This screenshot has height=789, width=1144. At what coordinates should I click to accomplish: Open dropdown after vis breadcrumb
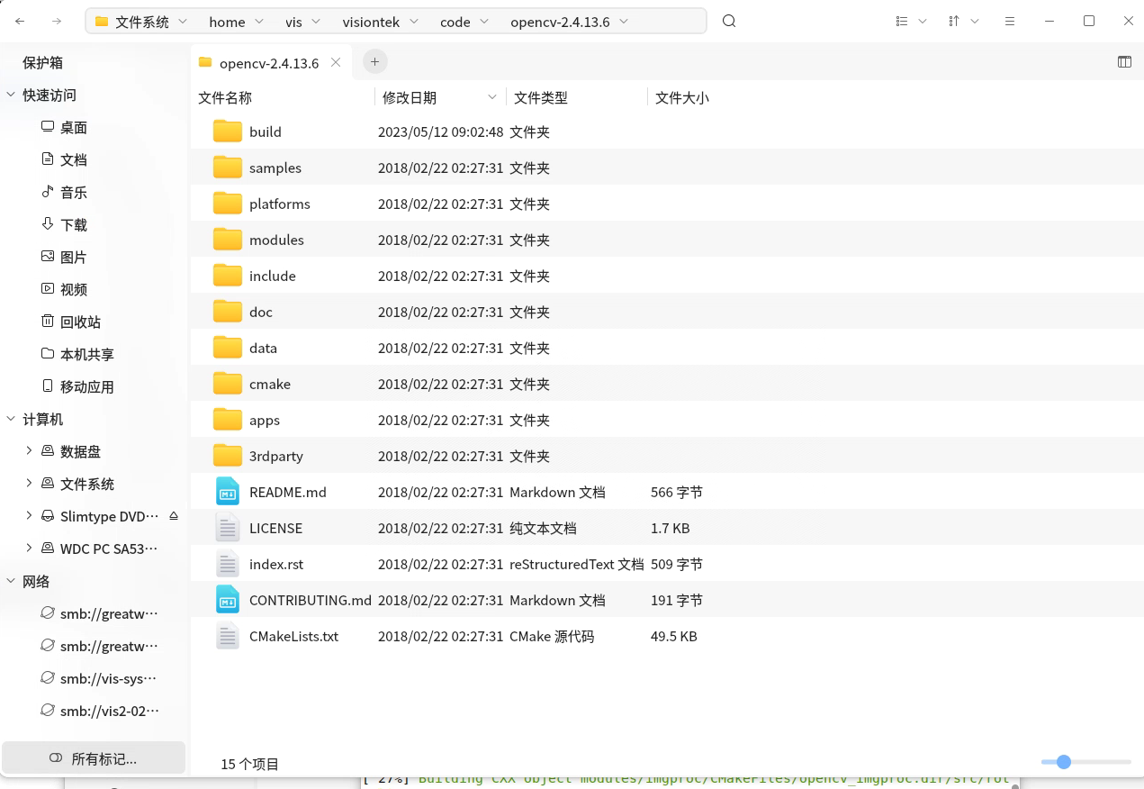pos(317,22)
